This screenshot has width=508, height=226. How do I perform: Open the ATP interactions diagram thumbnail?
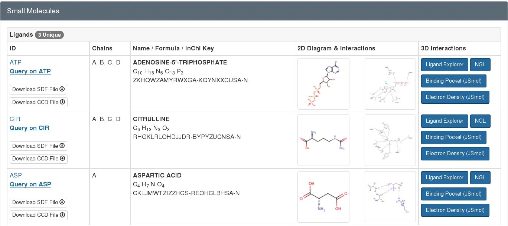(x=390, y=84)
